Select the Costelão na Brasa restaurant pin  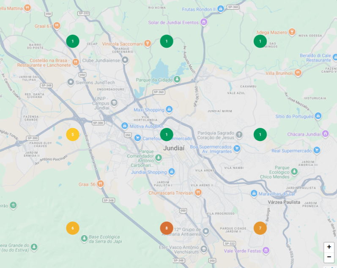[75, 62]
